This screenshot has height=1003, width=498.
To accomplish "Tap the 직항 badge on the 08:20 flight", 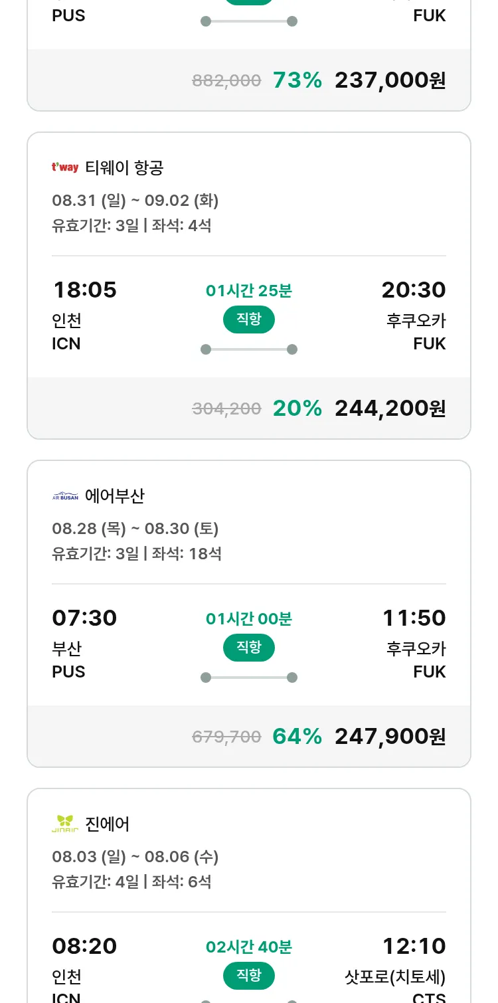I will point(249,976).
